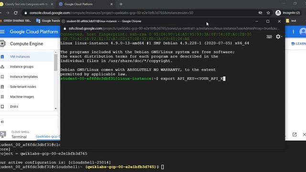Image resolution: width=306 pixels, height=172 pixels.
Task: Click the third-party cookies blocked eye icon
Action: coord(260,13)
